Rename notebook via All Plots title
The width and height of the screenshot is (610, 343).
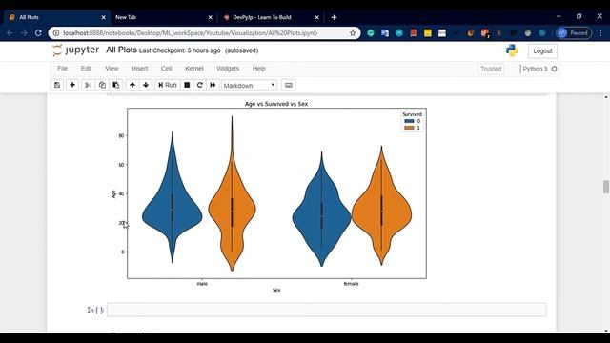point(121,50)
